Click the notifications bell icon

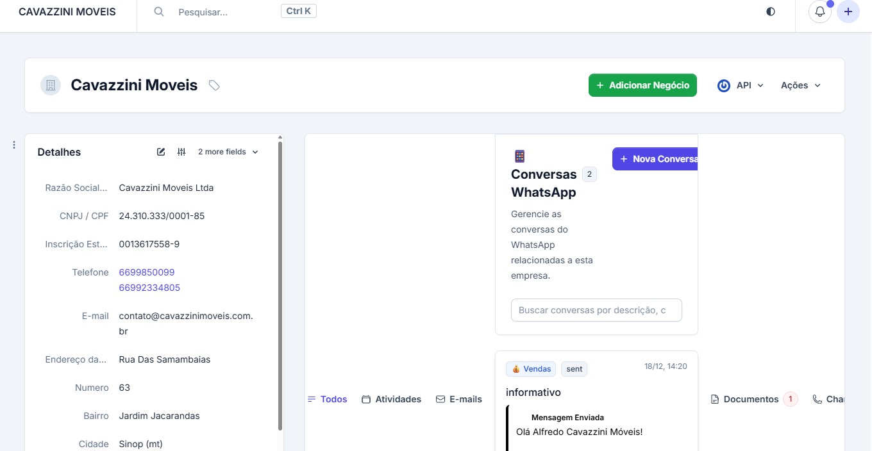[x=819, y=12]
